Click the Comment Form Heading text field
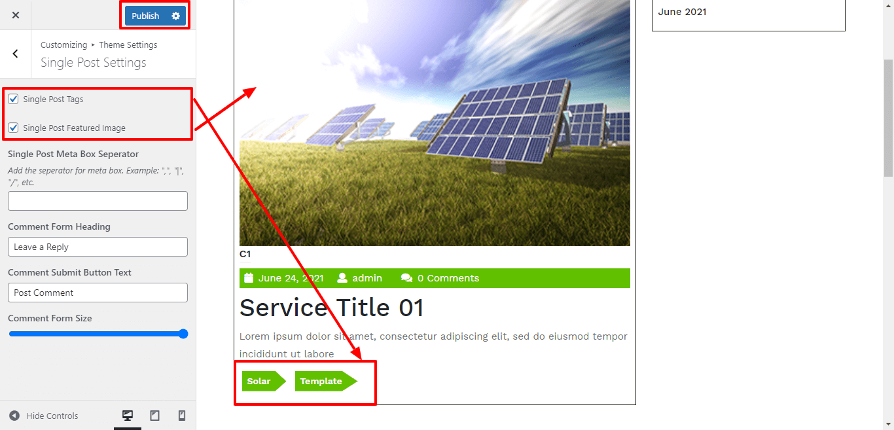This screenshot has height=430, width=894. [x=98, y=247]
